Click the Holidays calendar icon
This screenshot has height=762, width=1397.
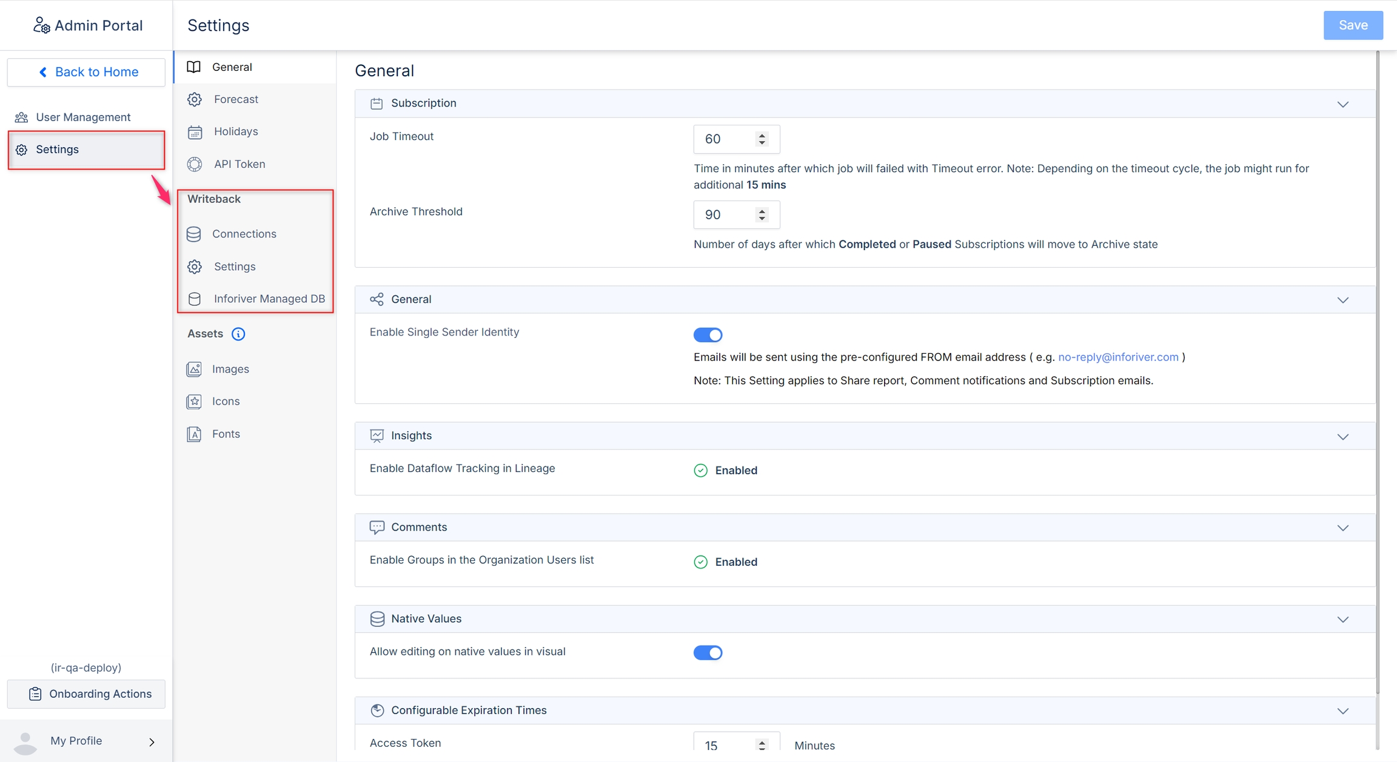coord(195,131)
